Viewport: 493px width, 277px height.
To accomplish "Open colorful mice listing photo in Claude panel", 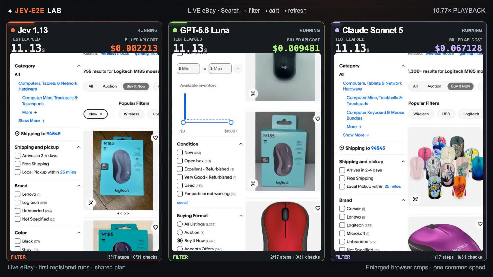I will pos(445,167).
